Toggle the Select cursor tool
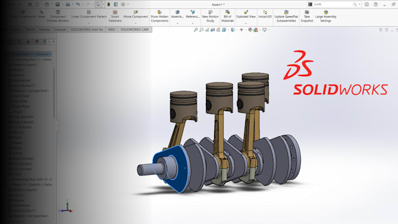 pyautogui.click(x=98, y=4)
